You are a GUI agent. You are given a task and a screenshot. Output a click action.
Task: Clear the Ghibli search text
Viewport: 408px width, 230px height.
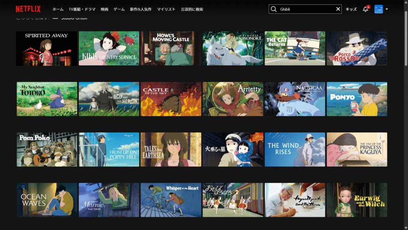click(338, 9)
